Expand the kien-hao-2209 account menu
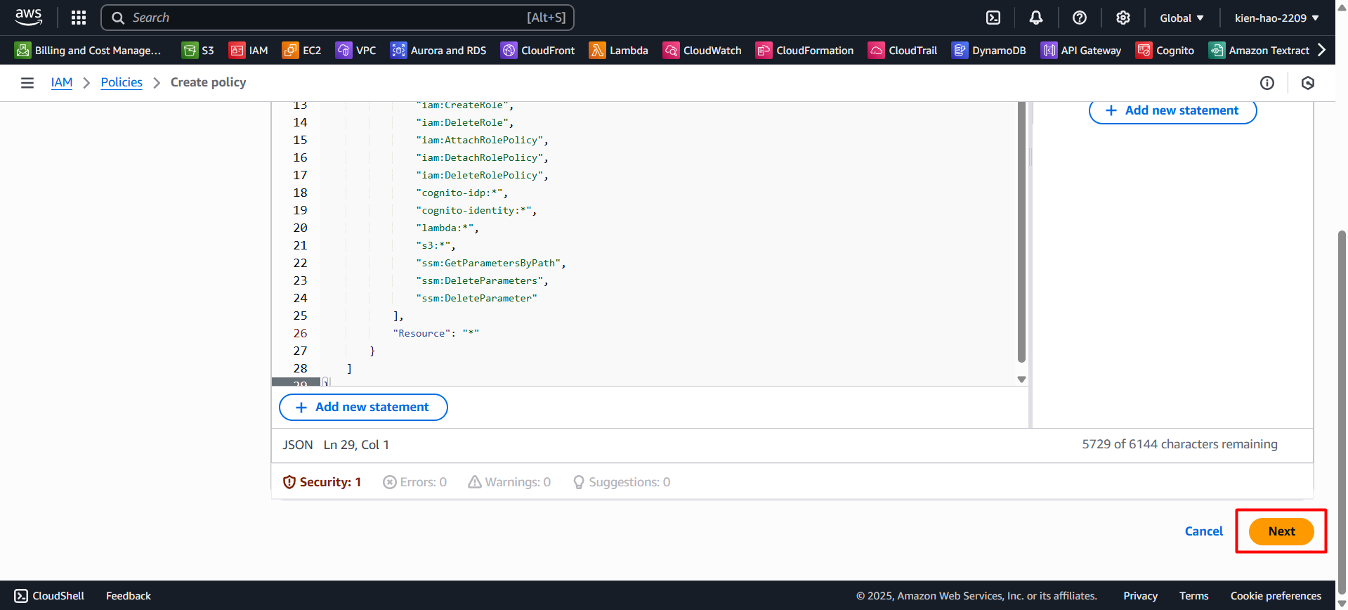 [1276, 18]
